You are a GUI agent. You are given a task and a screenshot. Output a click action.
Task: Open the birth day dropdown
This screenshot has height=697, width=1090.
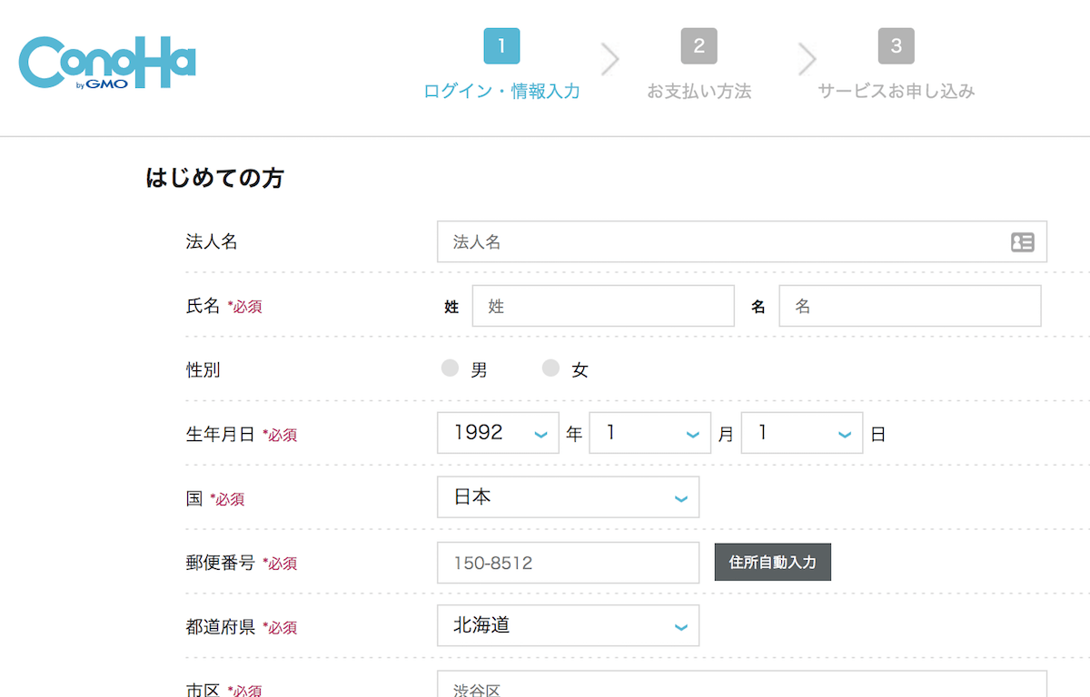coord(801,433)
